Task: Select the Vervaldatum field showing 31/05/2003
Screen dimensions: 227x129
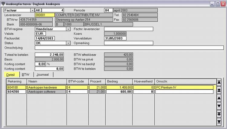Action: click(115, 38)
